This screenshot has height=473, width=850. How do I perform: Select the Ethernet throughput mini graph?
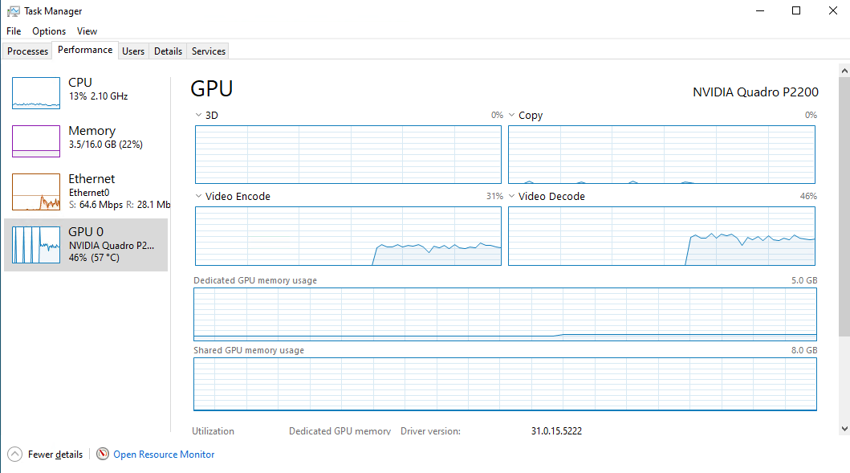tap(36, 192)
